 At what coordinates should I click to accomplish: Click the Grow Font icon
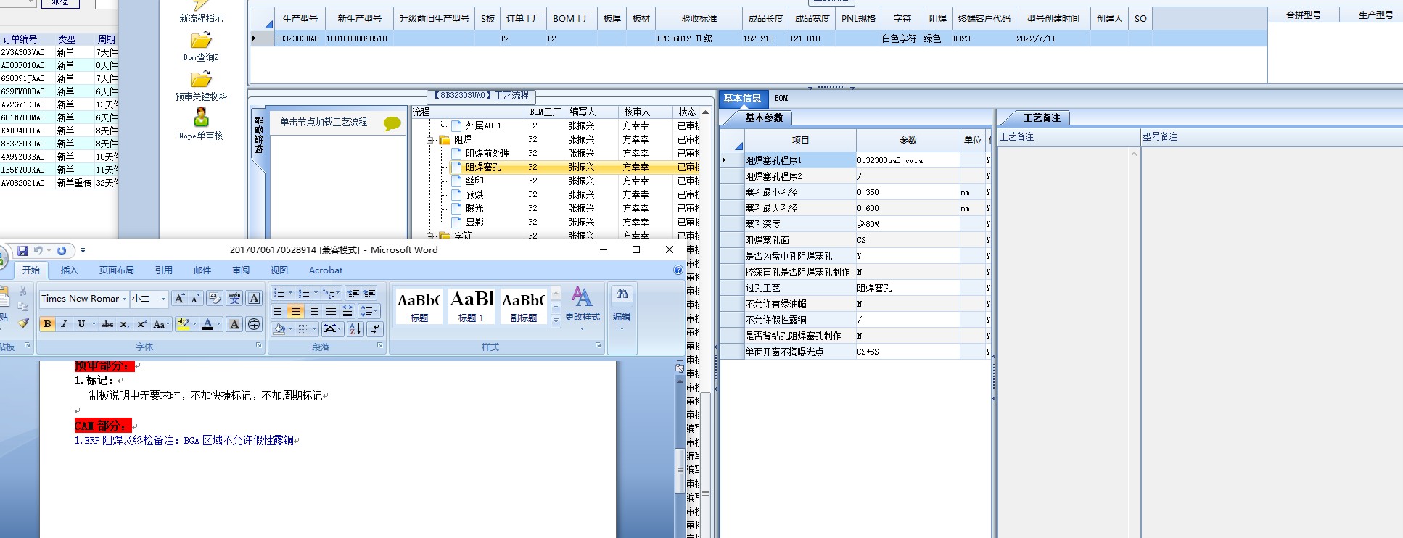[x=179, y=298]
